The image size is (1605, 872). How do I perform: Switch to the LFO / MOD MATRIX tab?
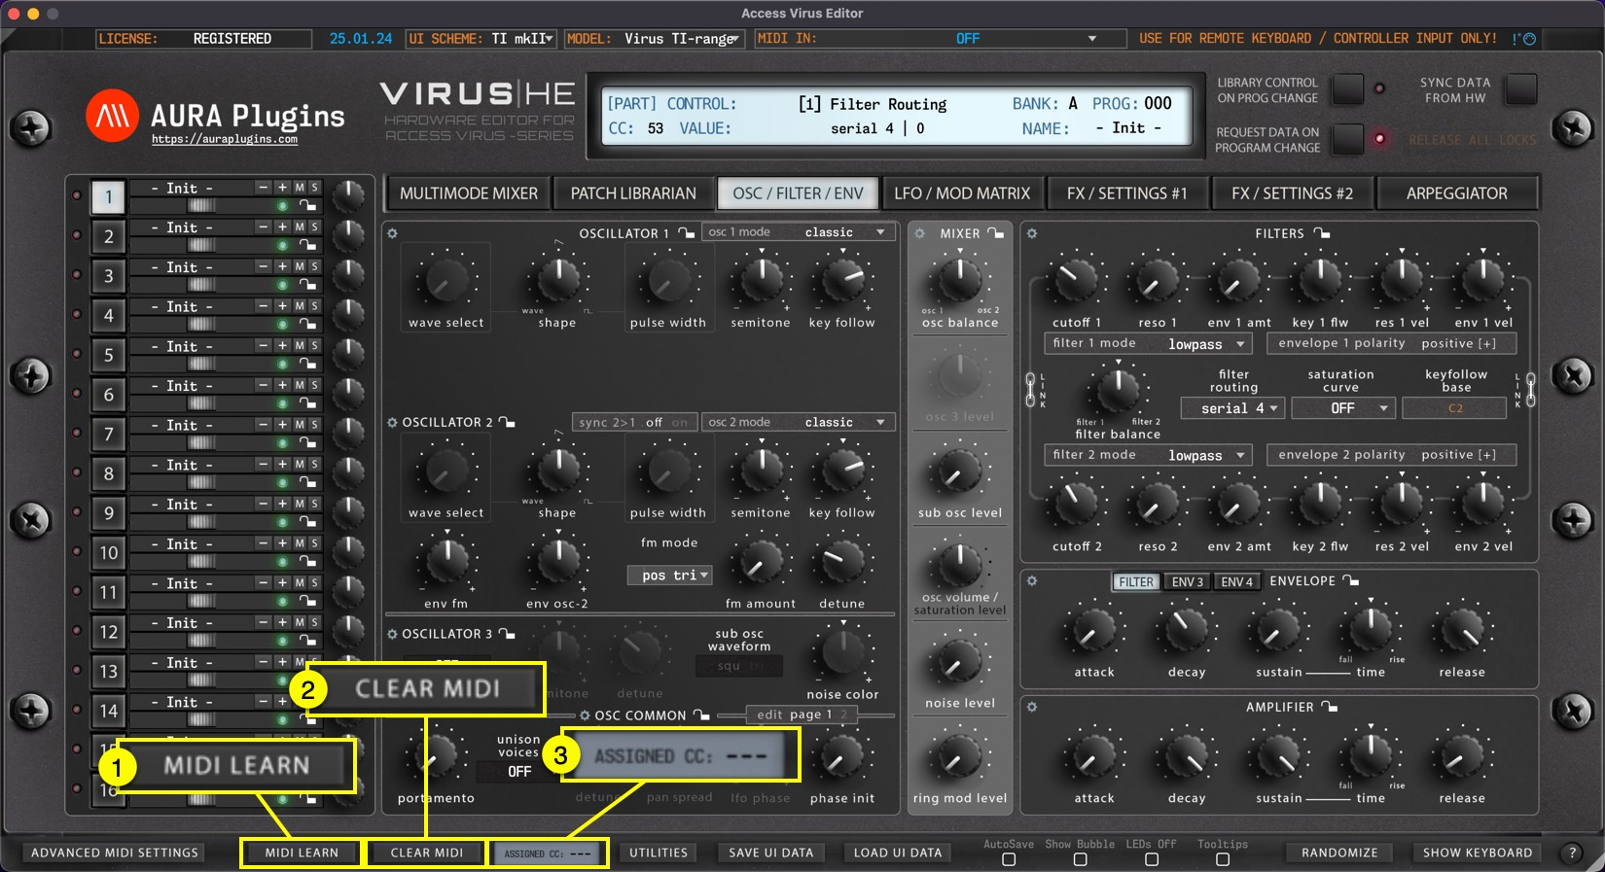click(962, 193)
